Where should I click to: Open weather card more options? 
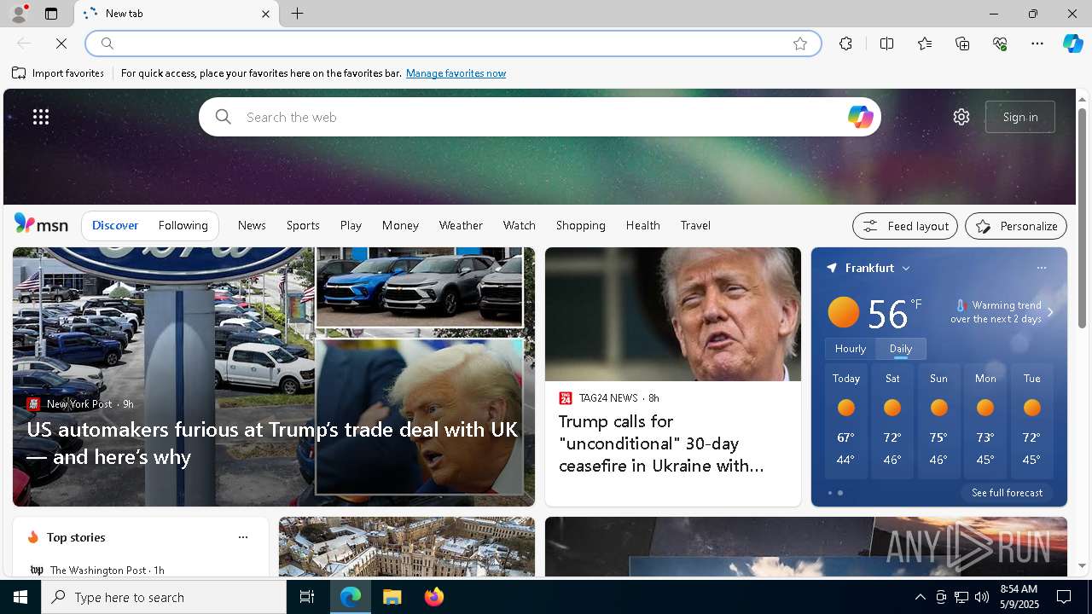1041,268
